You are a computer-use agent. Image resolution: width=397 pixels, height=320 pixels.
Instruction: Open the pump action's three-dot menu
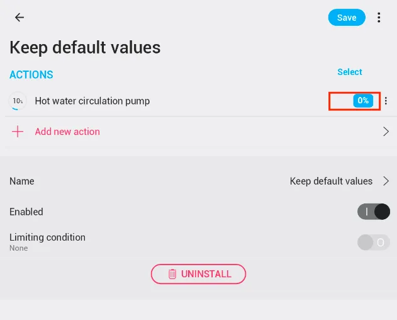pyautogui.click(x=386, y=101)
